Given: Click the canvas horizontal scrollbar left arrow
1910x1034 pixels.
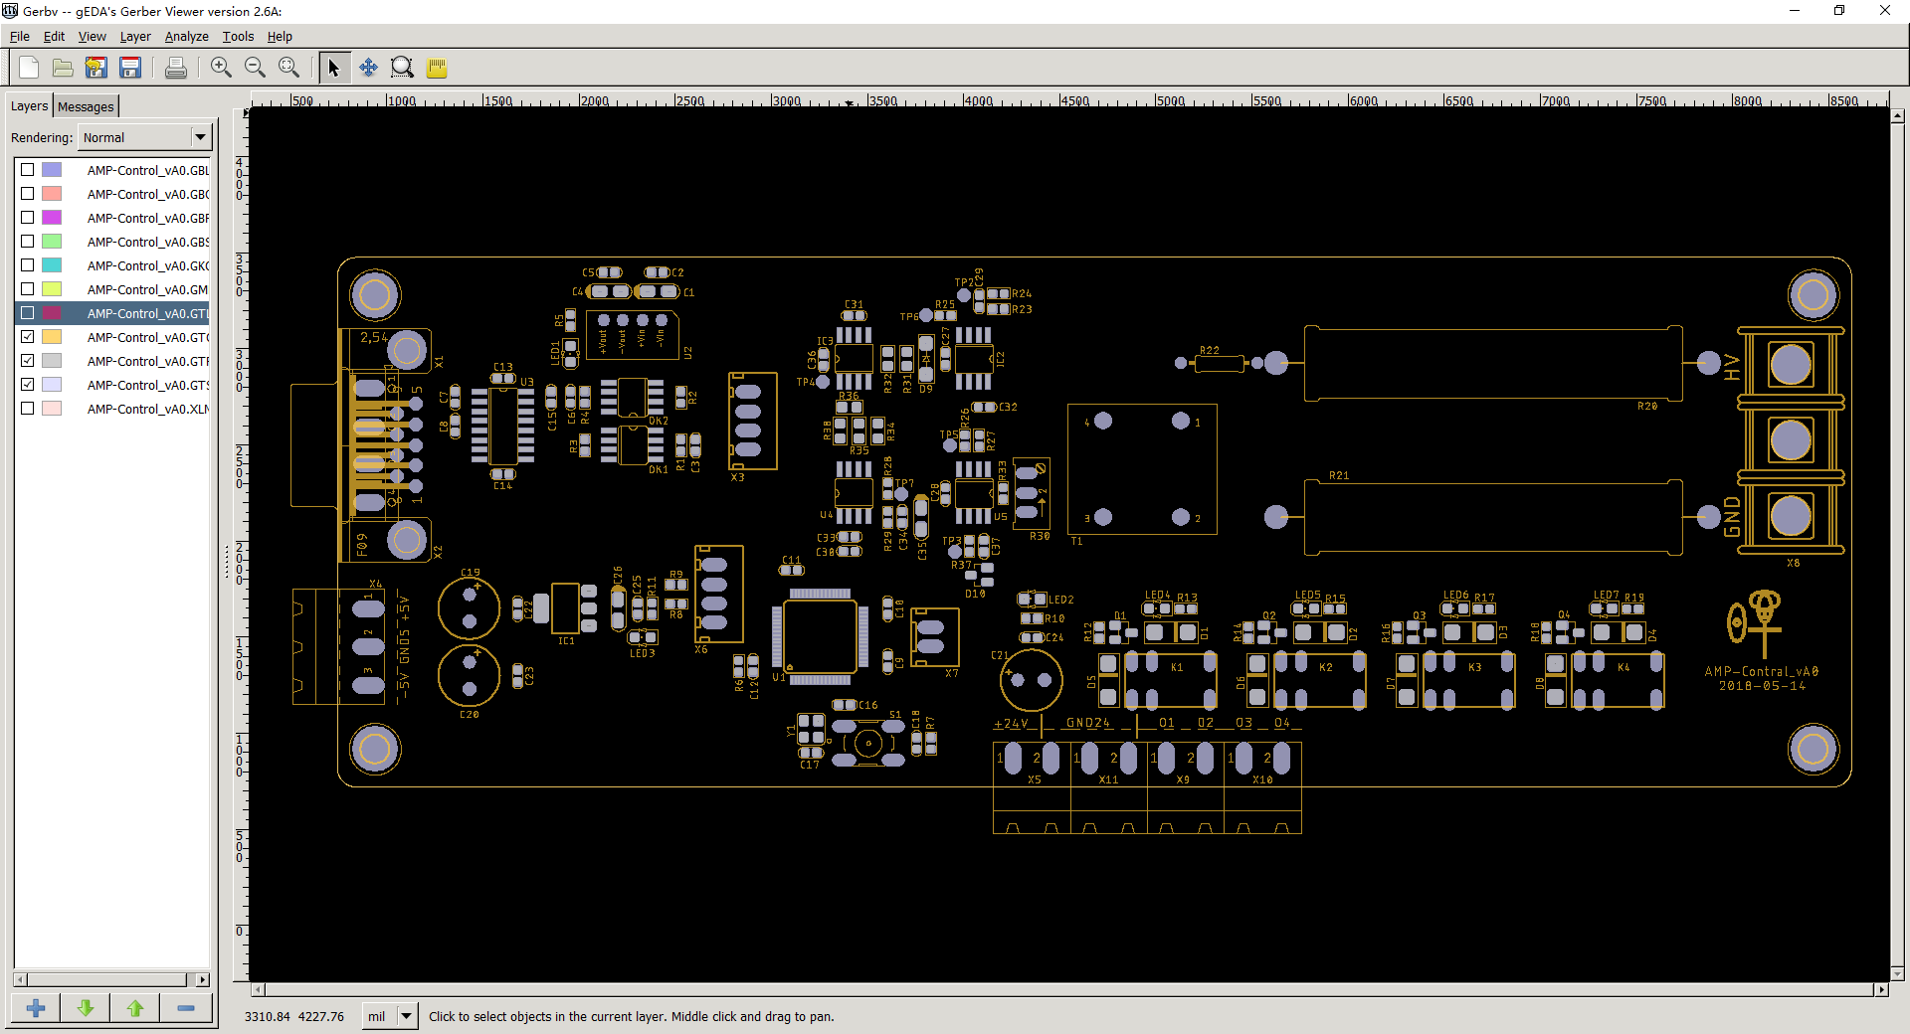Looking at the screenshot, I should (258, 990).
